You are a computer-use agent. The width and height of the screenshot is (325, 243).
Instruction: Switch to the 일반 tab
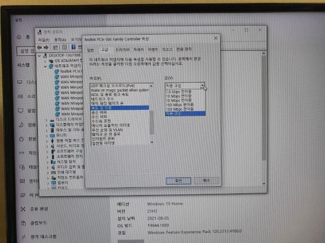point(90,50)
